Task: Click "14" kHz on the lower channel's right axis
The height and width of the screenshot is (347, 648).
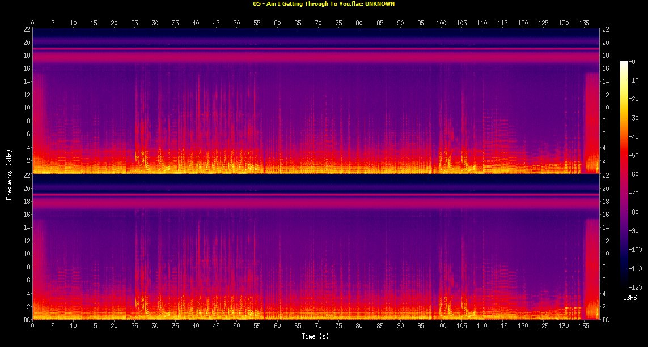Action: [x=605, y=228]
